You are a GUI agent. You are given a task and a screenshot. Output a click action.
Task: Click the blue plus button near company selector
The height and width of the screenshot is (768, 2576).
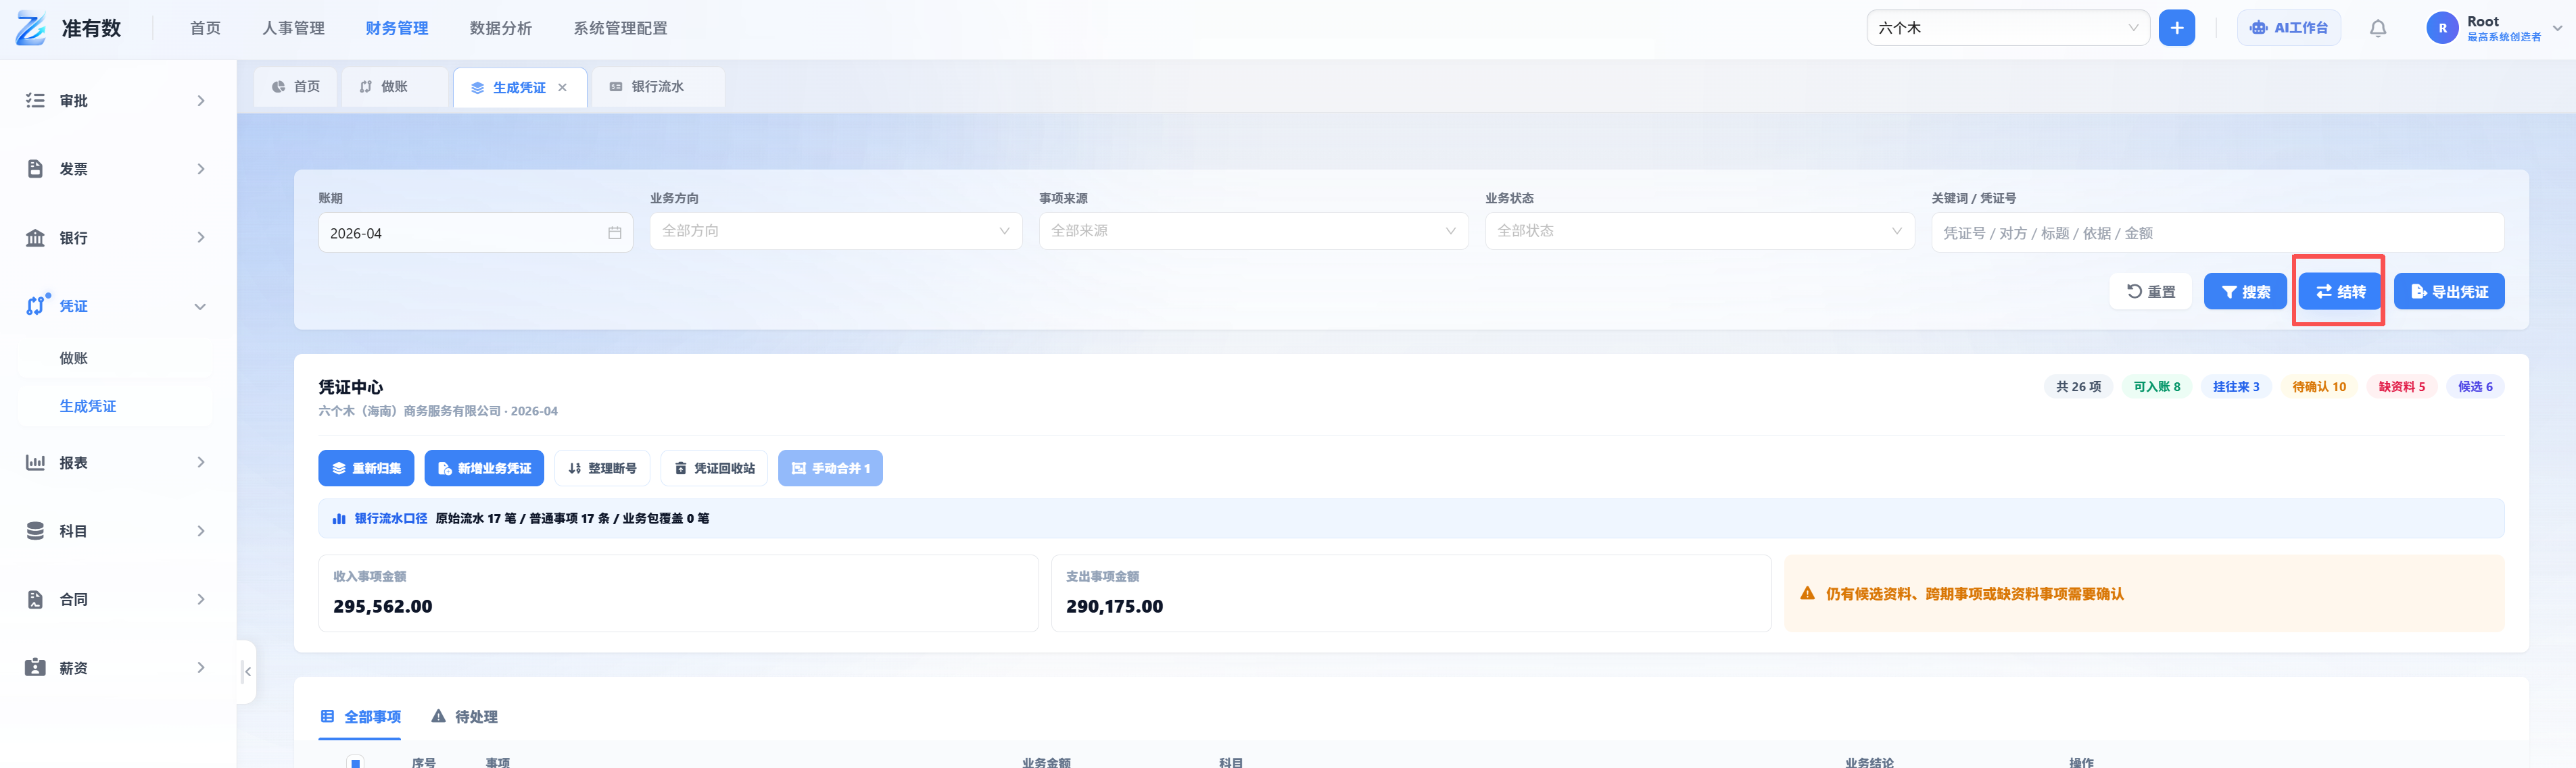point(2176,28)
